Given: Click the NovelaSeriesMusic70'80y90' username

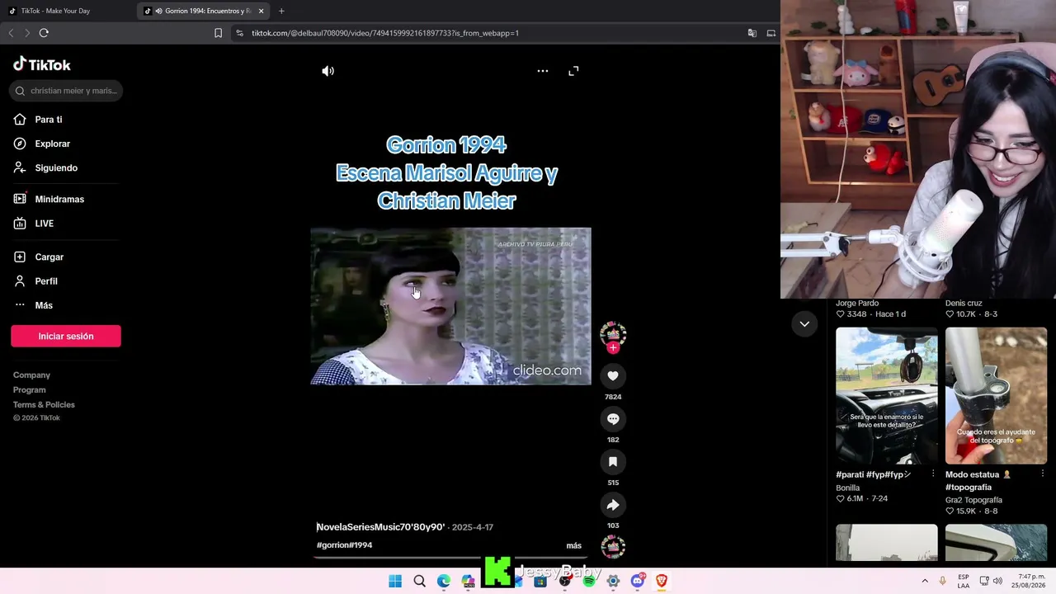Looking at the screenshot, I should click(x=380, y=527).
